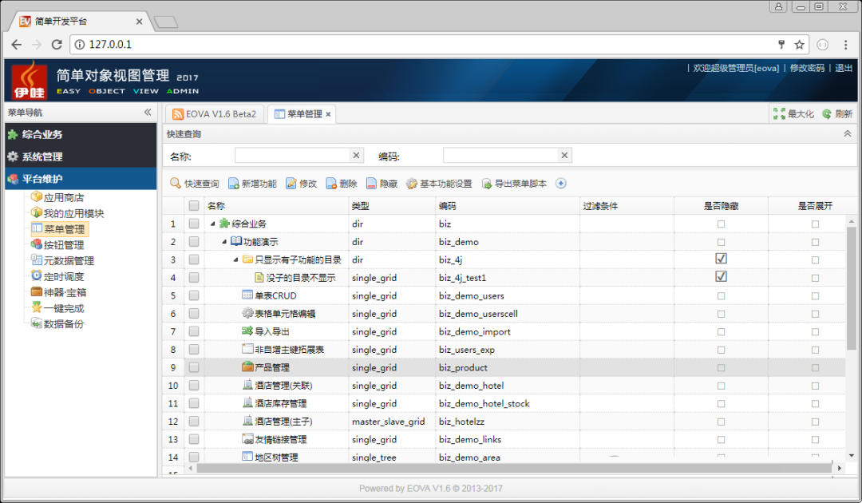Open the 系统管理 accordion menu
862x503 pixels.
(80, 157)
